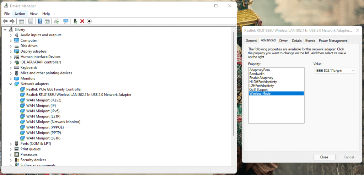
Task: Click the Ports (COM & LPT) icon
Action: 16,143
